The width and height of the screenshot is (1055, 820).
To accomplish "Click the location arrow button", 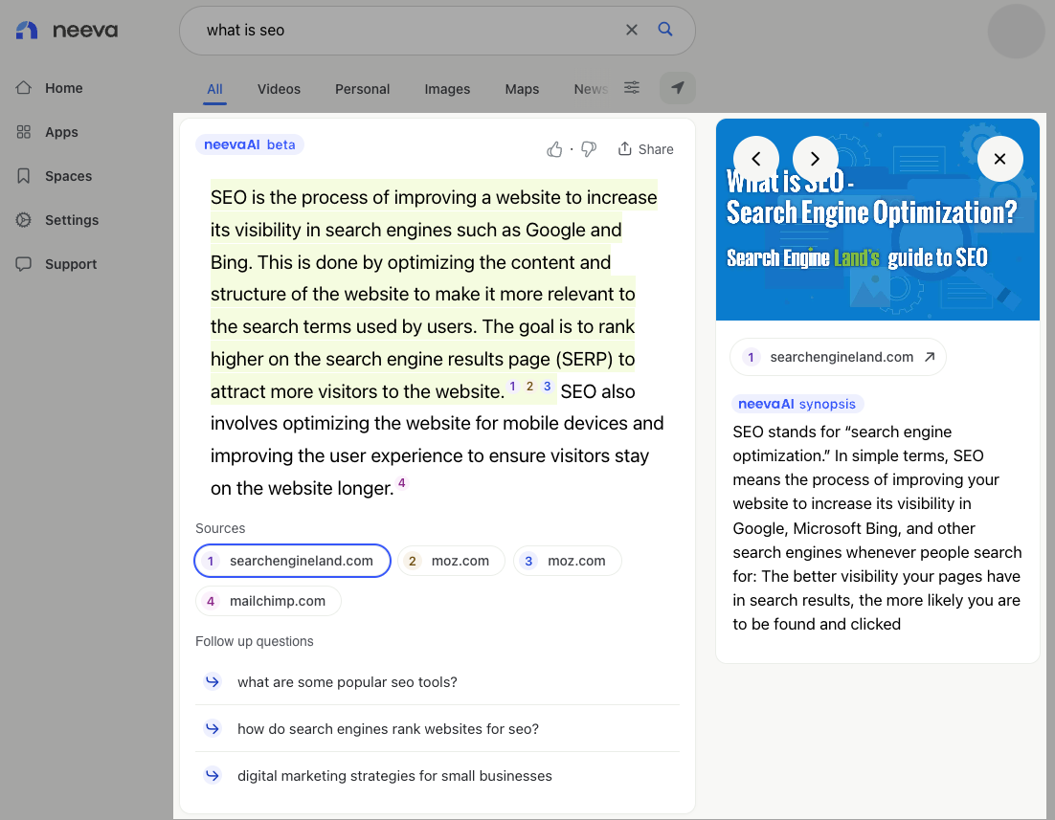I will tap(678, 88).
